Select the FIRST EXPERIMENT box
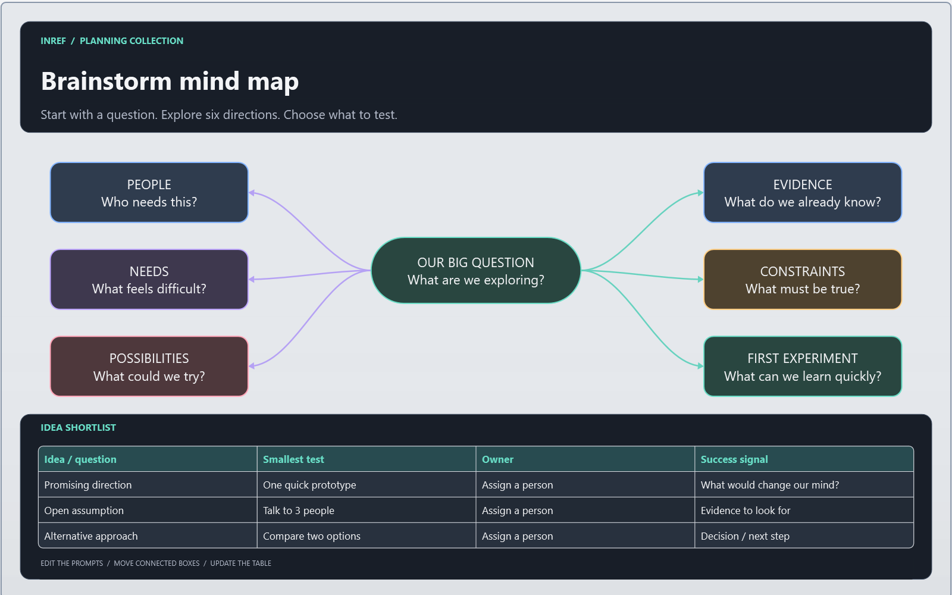952x595 pixels. coord(803,367)
